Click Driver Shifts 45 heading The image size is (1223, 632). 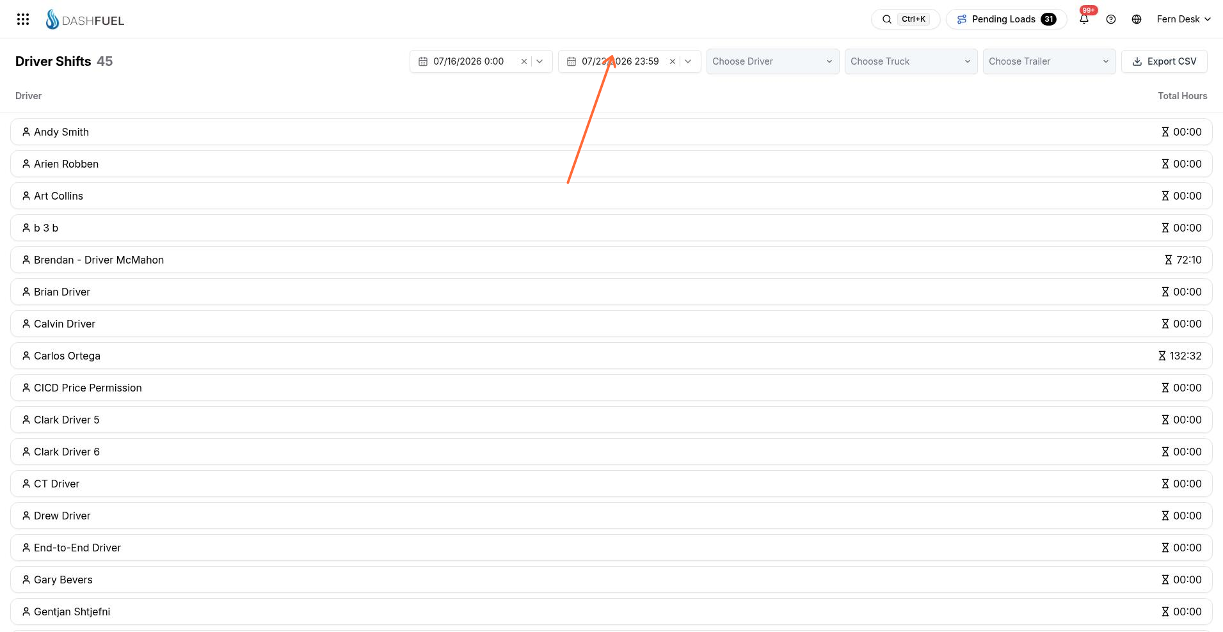point(64,61)
